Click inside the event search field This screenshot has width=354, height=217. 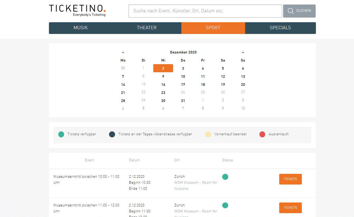205,11
